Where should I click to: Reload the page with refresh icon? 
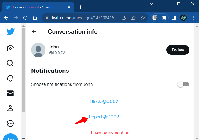click(25, 18)
